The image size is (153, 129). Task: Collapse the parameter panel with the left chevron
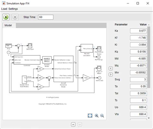(111, 69)
